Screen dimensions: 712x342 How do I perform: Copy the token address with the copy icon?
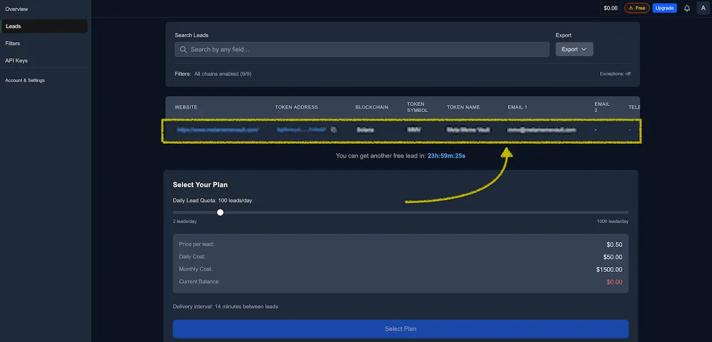point(334,130)
